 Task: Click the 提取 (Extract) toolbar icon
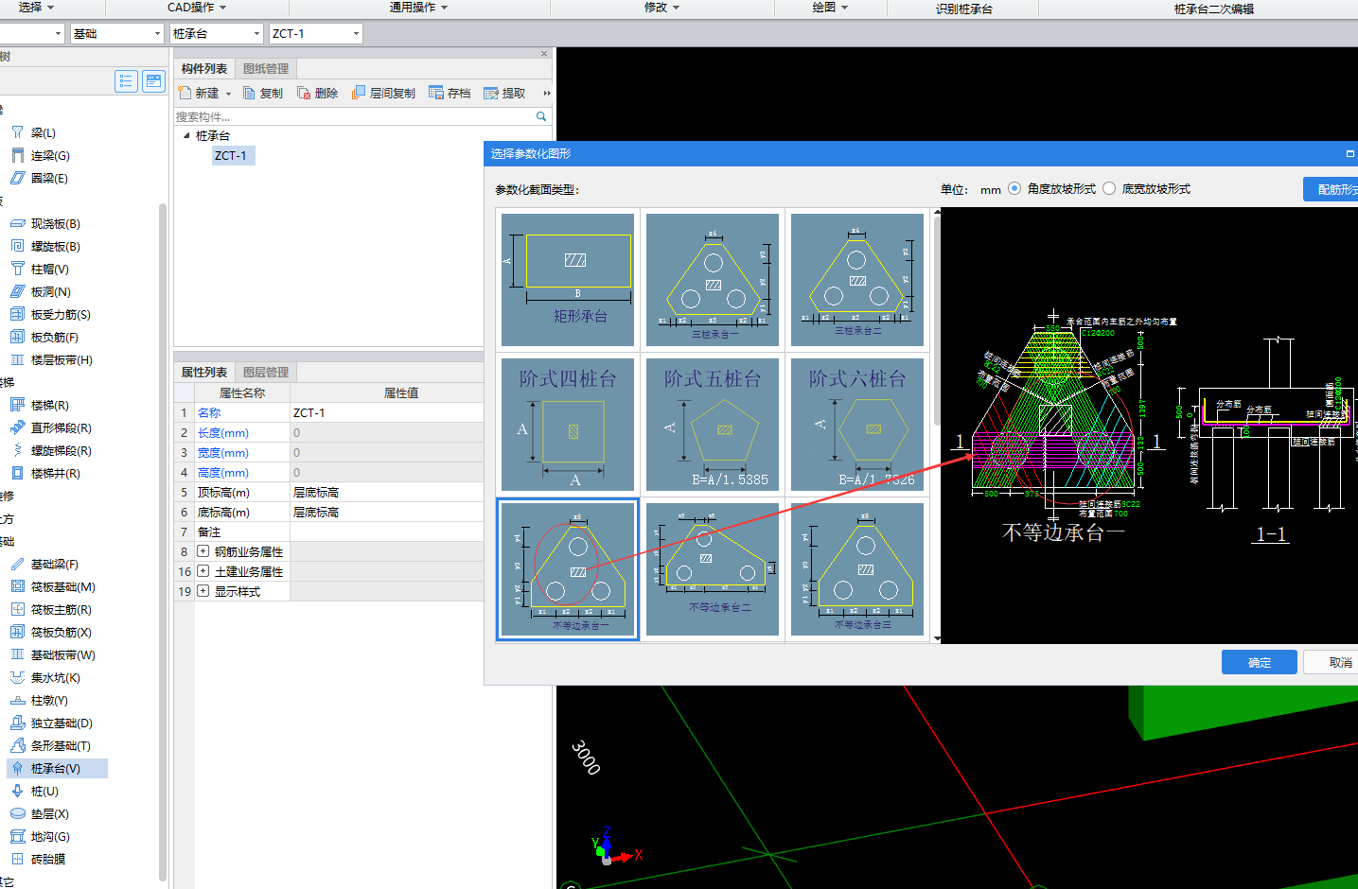[x=491, y=93]
